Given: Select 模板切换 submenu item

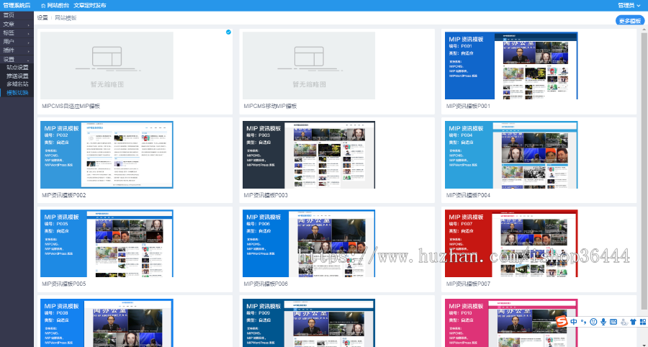Looking at the screenshot, I should (x=17, y=93).
